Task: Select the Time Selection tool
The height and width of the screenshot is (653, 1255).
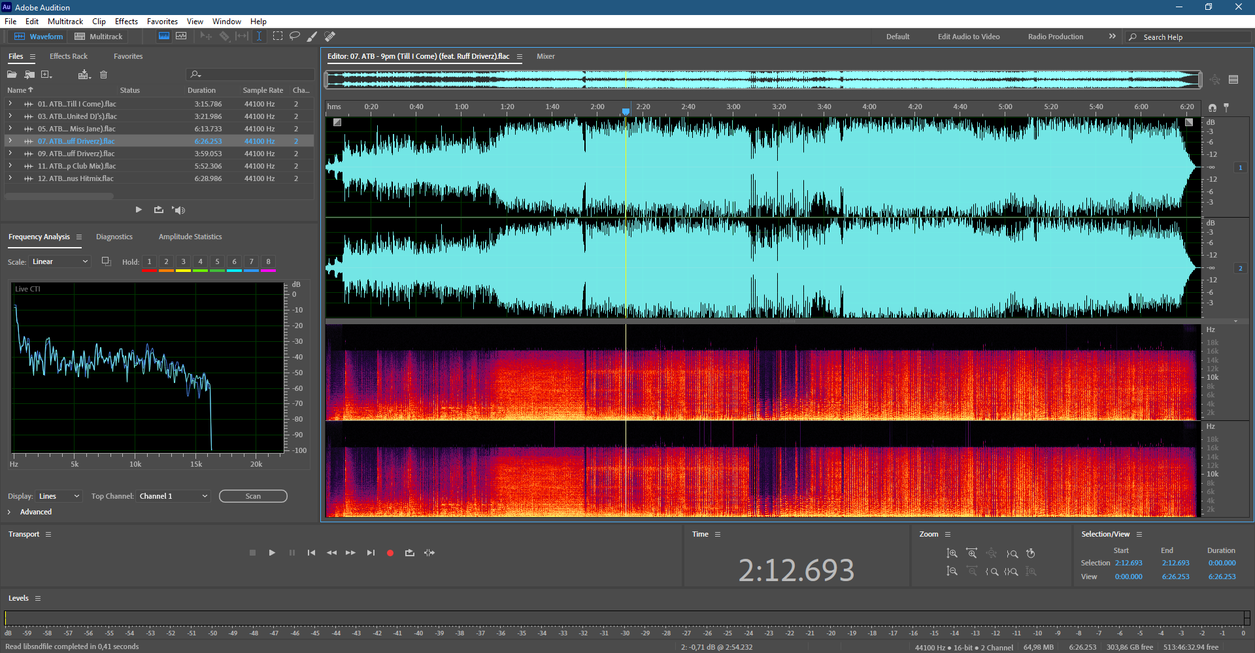Action: pyautogui.click(x=259, y=37)
